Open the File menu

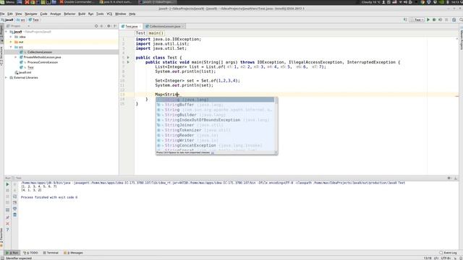(x=2, y=14)
